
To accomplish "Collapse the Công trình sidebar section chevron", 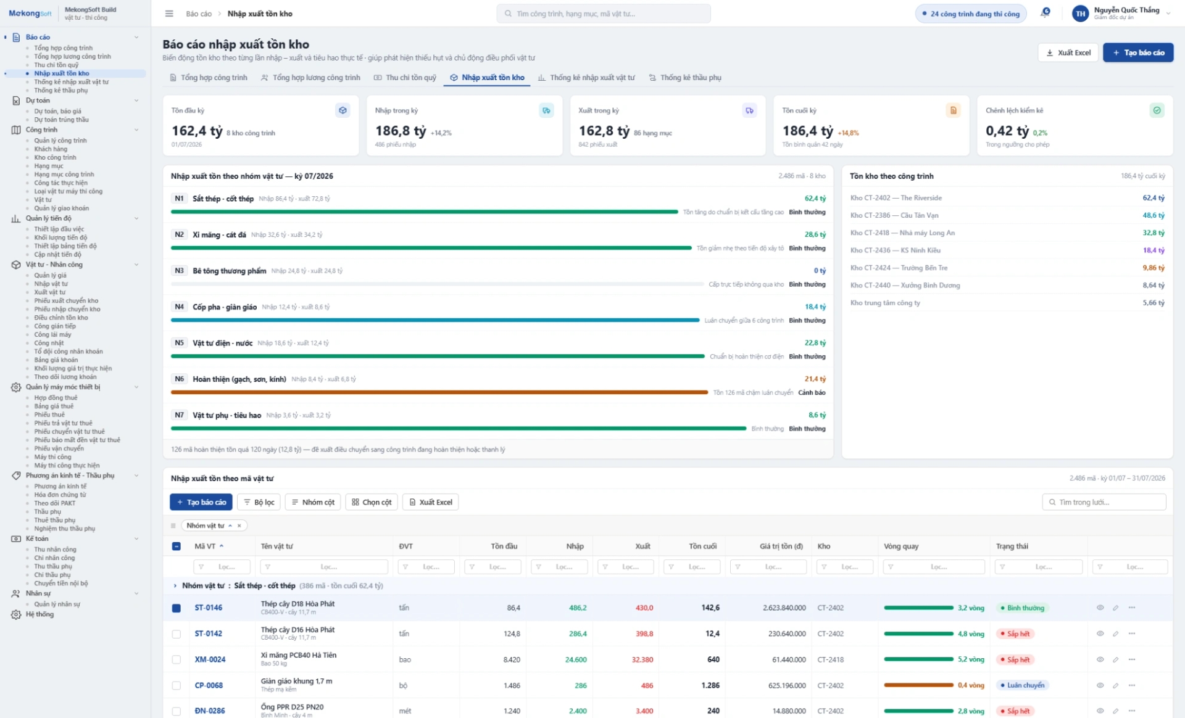I will [x=136, y=130].
